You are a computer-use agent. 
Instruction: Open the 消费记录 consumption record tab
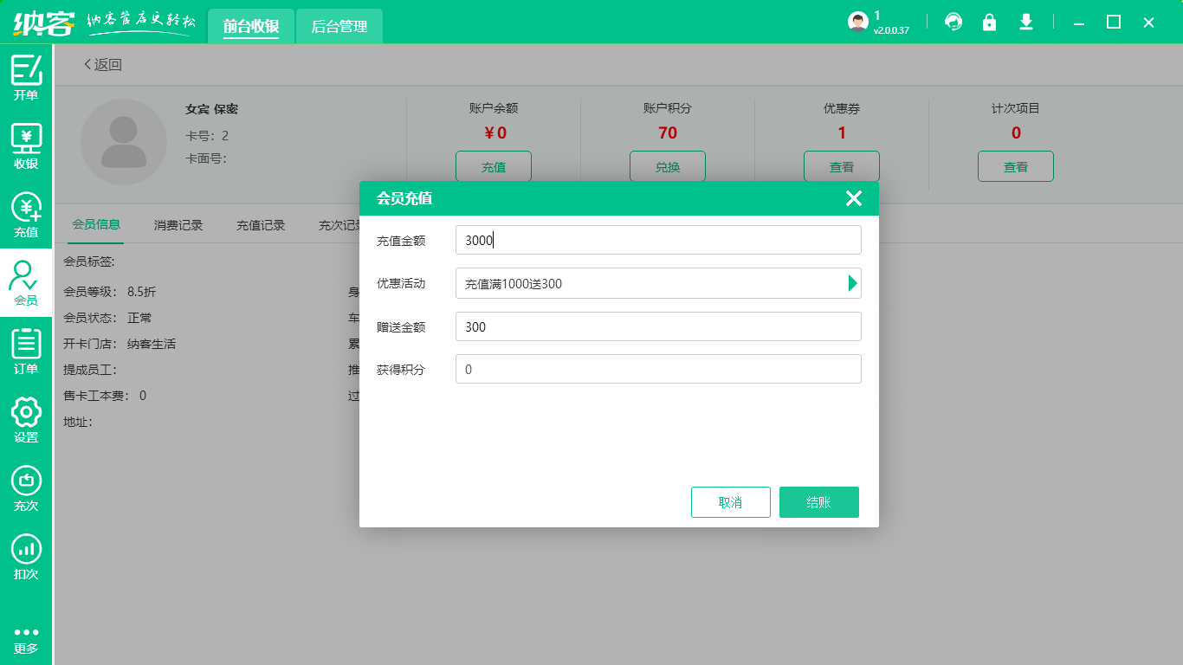click(178, 223)
